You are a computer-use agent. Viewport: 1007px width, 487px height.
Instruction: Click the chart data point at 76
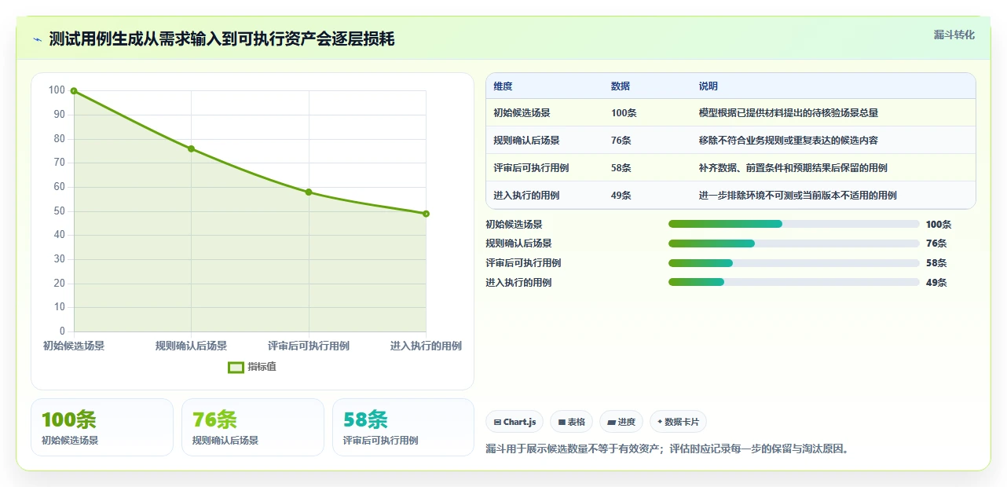click(x=191, y=148)
